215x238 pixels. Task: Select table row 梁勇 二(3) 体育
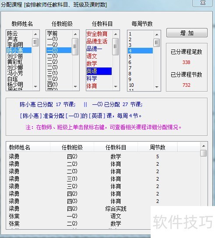[x=103, y=171]
